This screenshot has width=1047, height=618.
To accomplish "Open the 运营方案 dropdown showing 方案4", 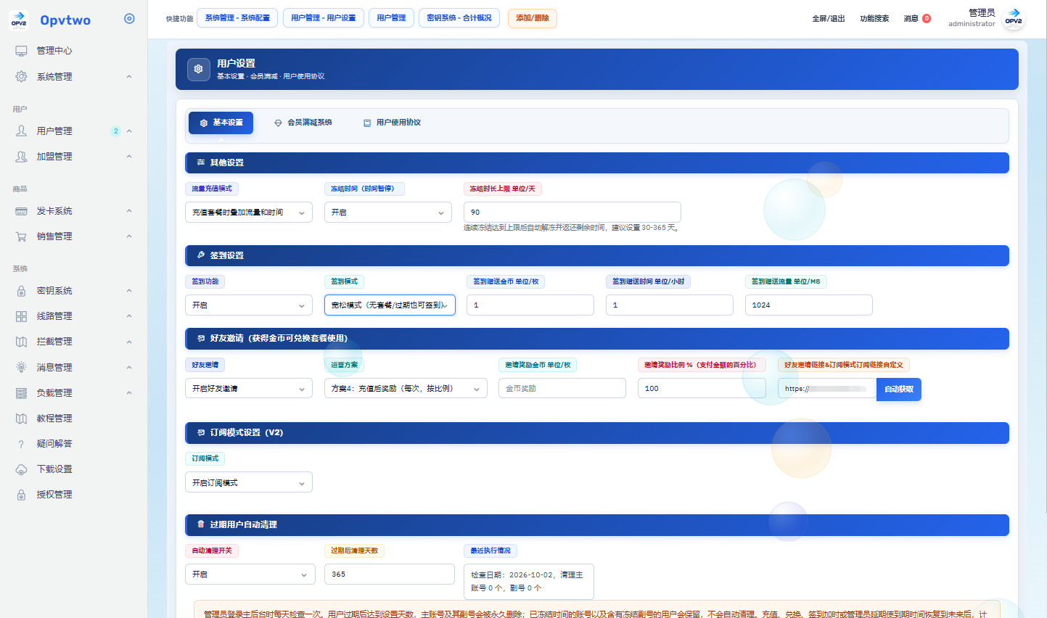I will pos(406,389).
